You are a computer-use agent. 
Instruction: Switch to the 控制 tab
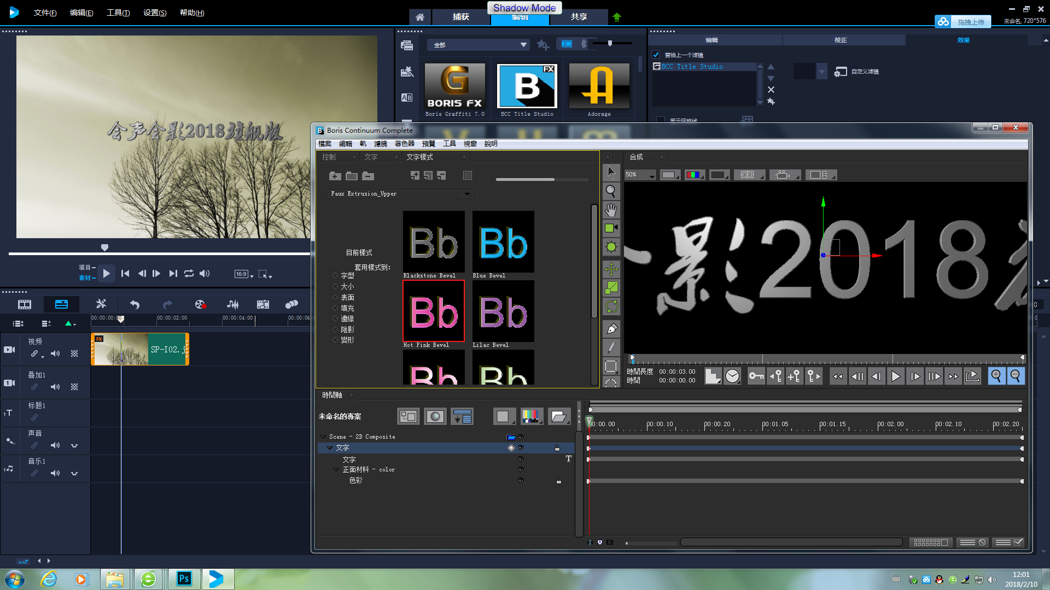(329, 157)
